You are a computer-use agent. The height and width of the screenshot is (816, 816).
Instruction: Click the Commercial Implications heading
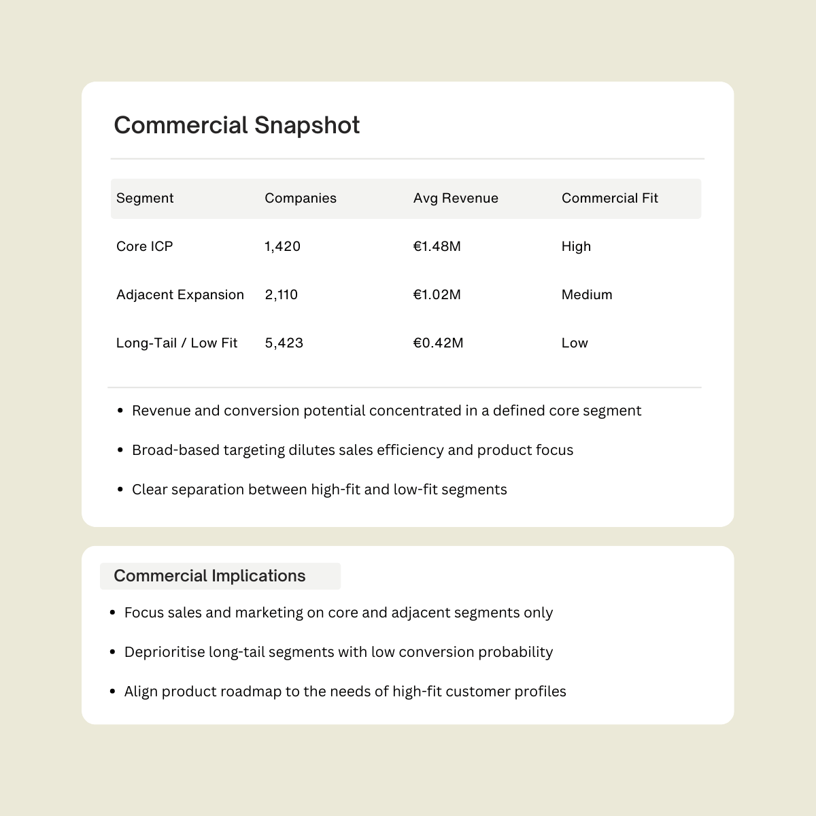tap(209, 576)
